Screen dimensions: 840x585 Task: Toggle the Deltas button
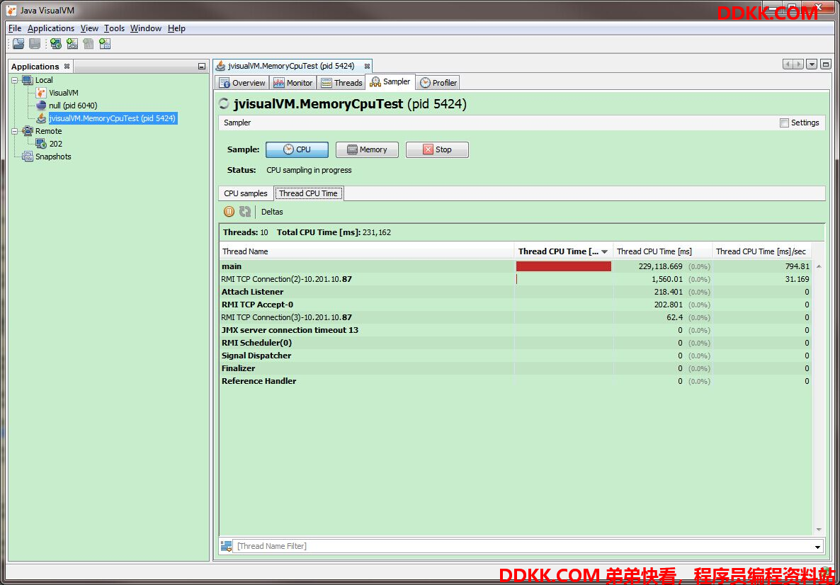click(272, 212)
